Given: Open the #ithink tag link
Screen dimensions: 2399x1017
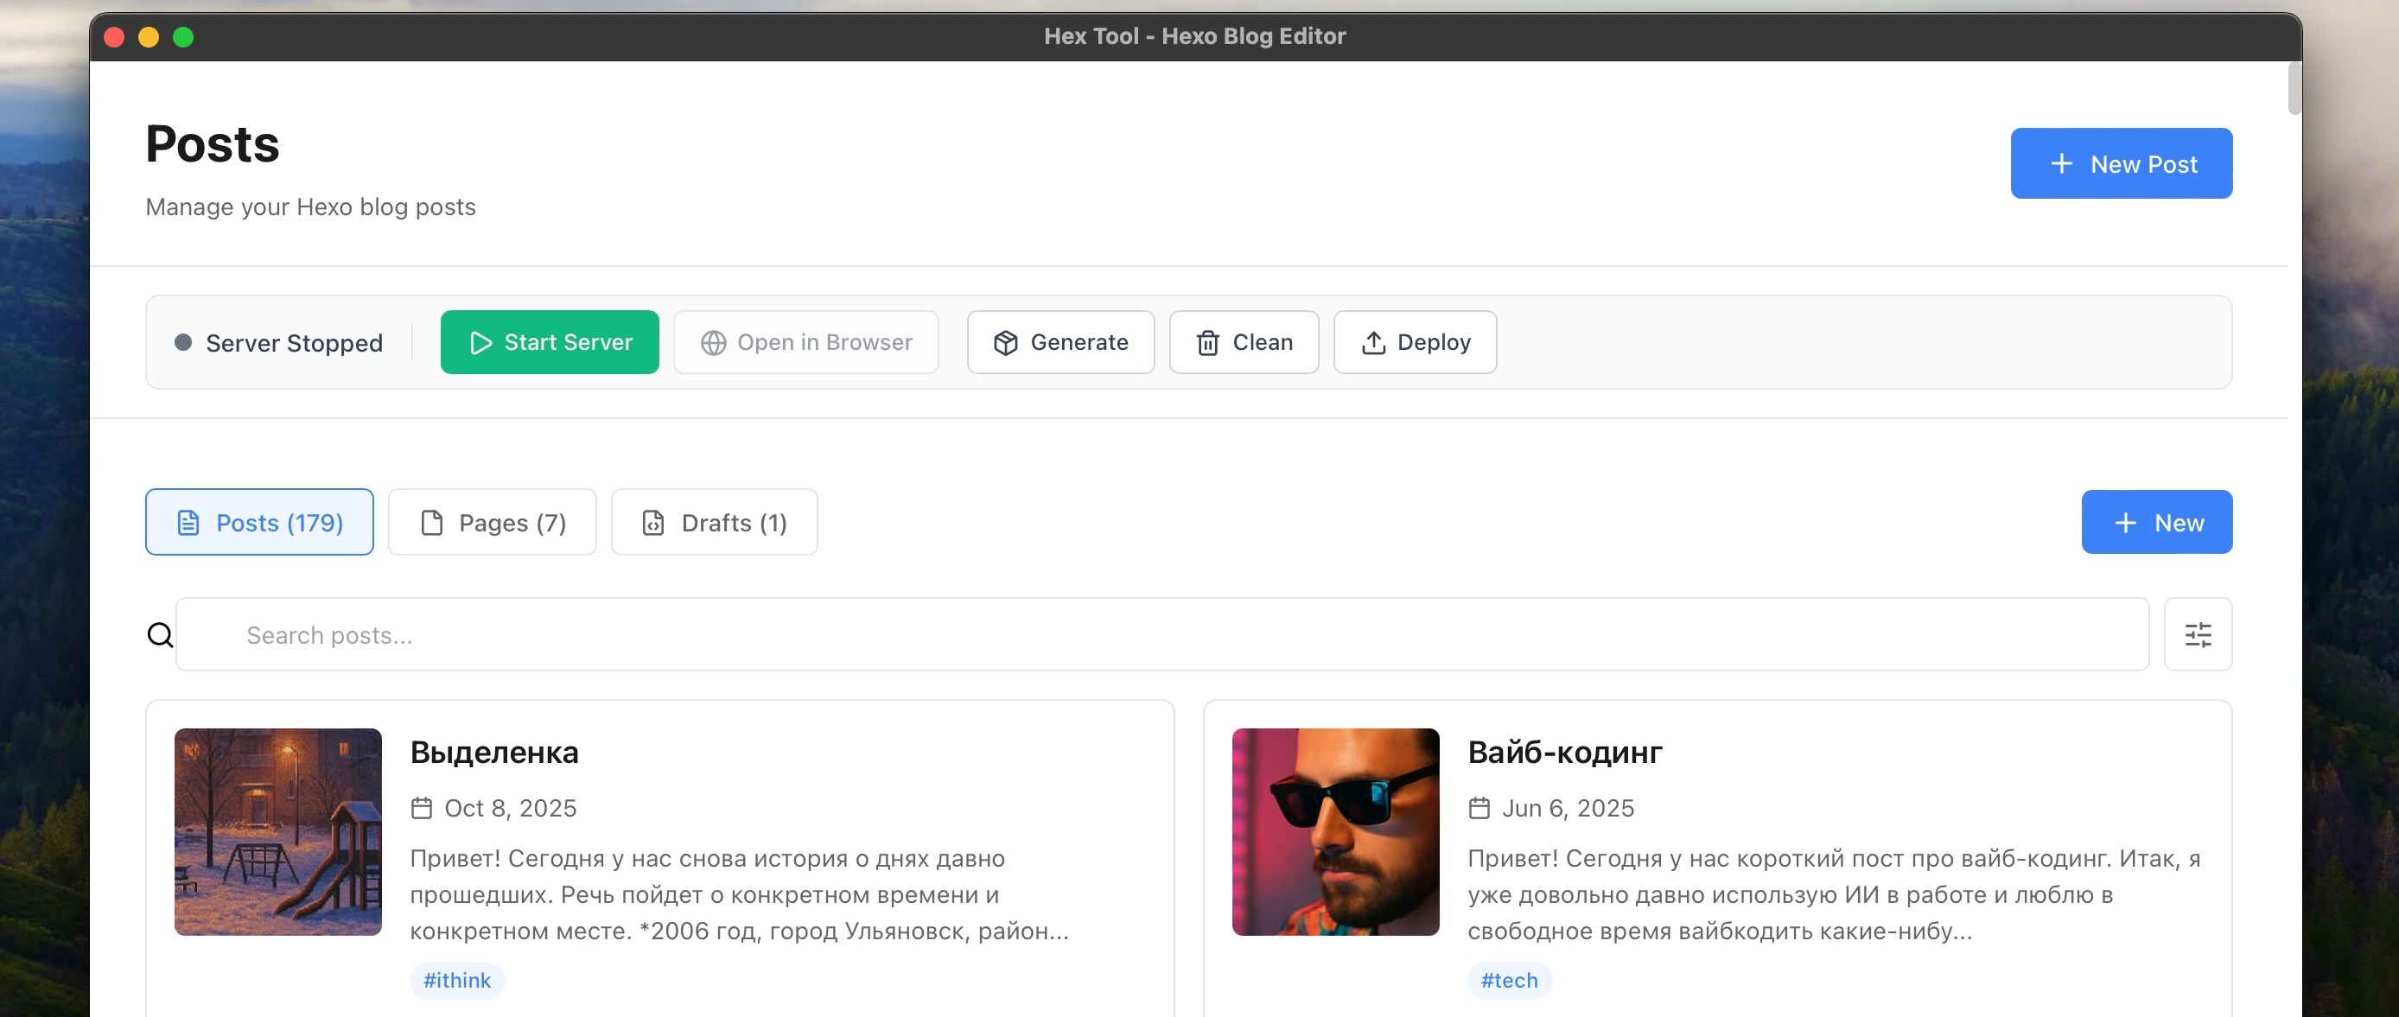Looking at the screenshot, I should 456,980.
